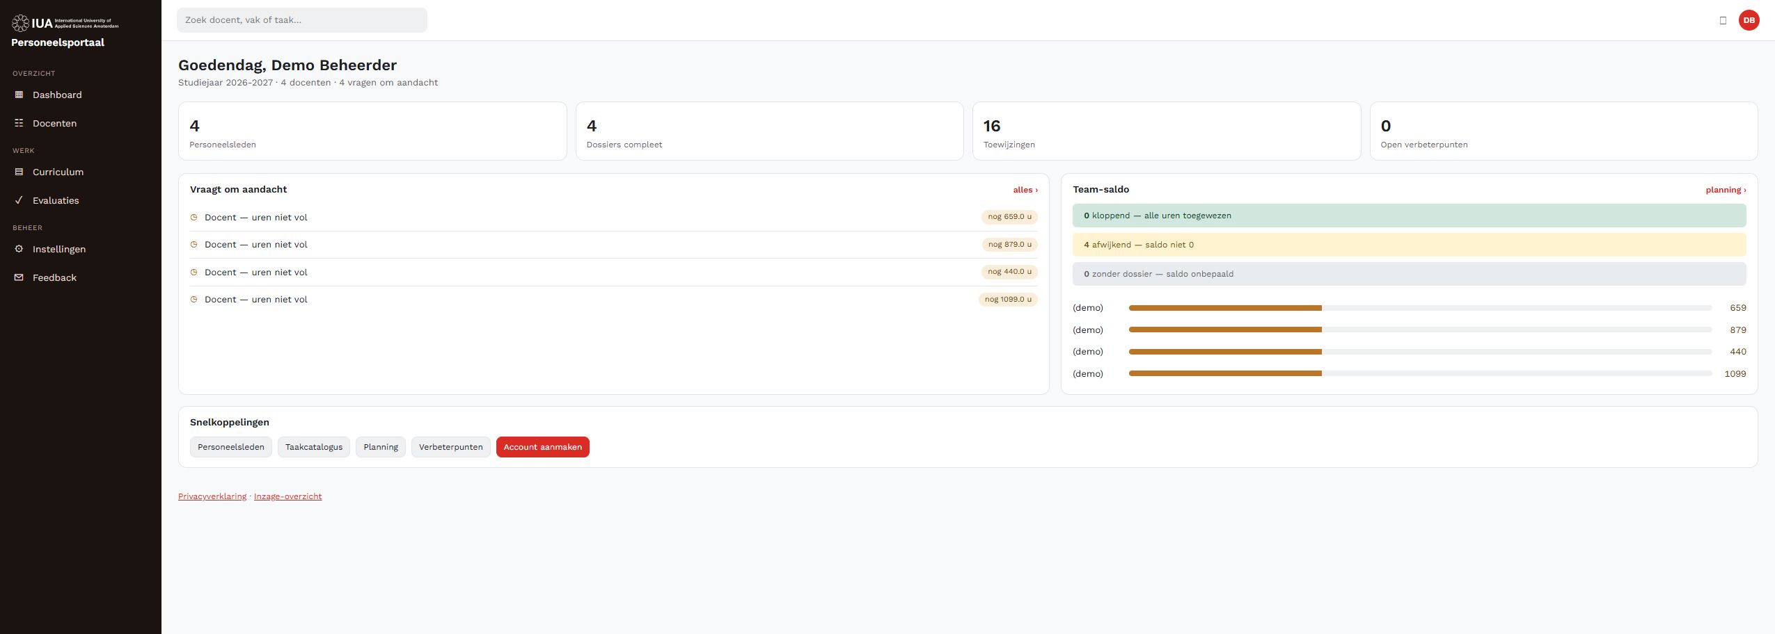The width and height of the screenshot is (1775, 634).
Task: Click the progress bar with value 1099
Action: [1420, 373]
